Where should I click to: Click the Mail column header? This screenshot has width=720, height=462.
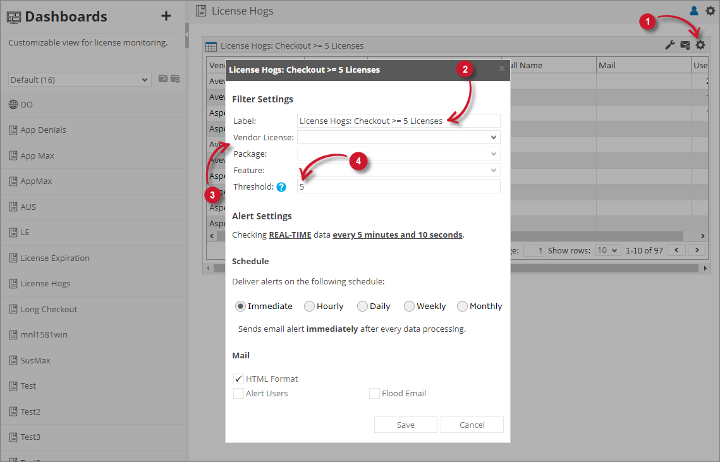coord(644,65)
